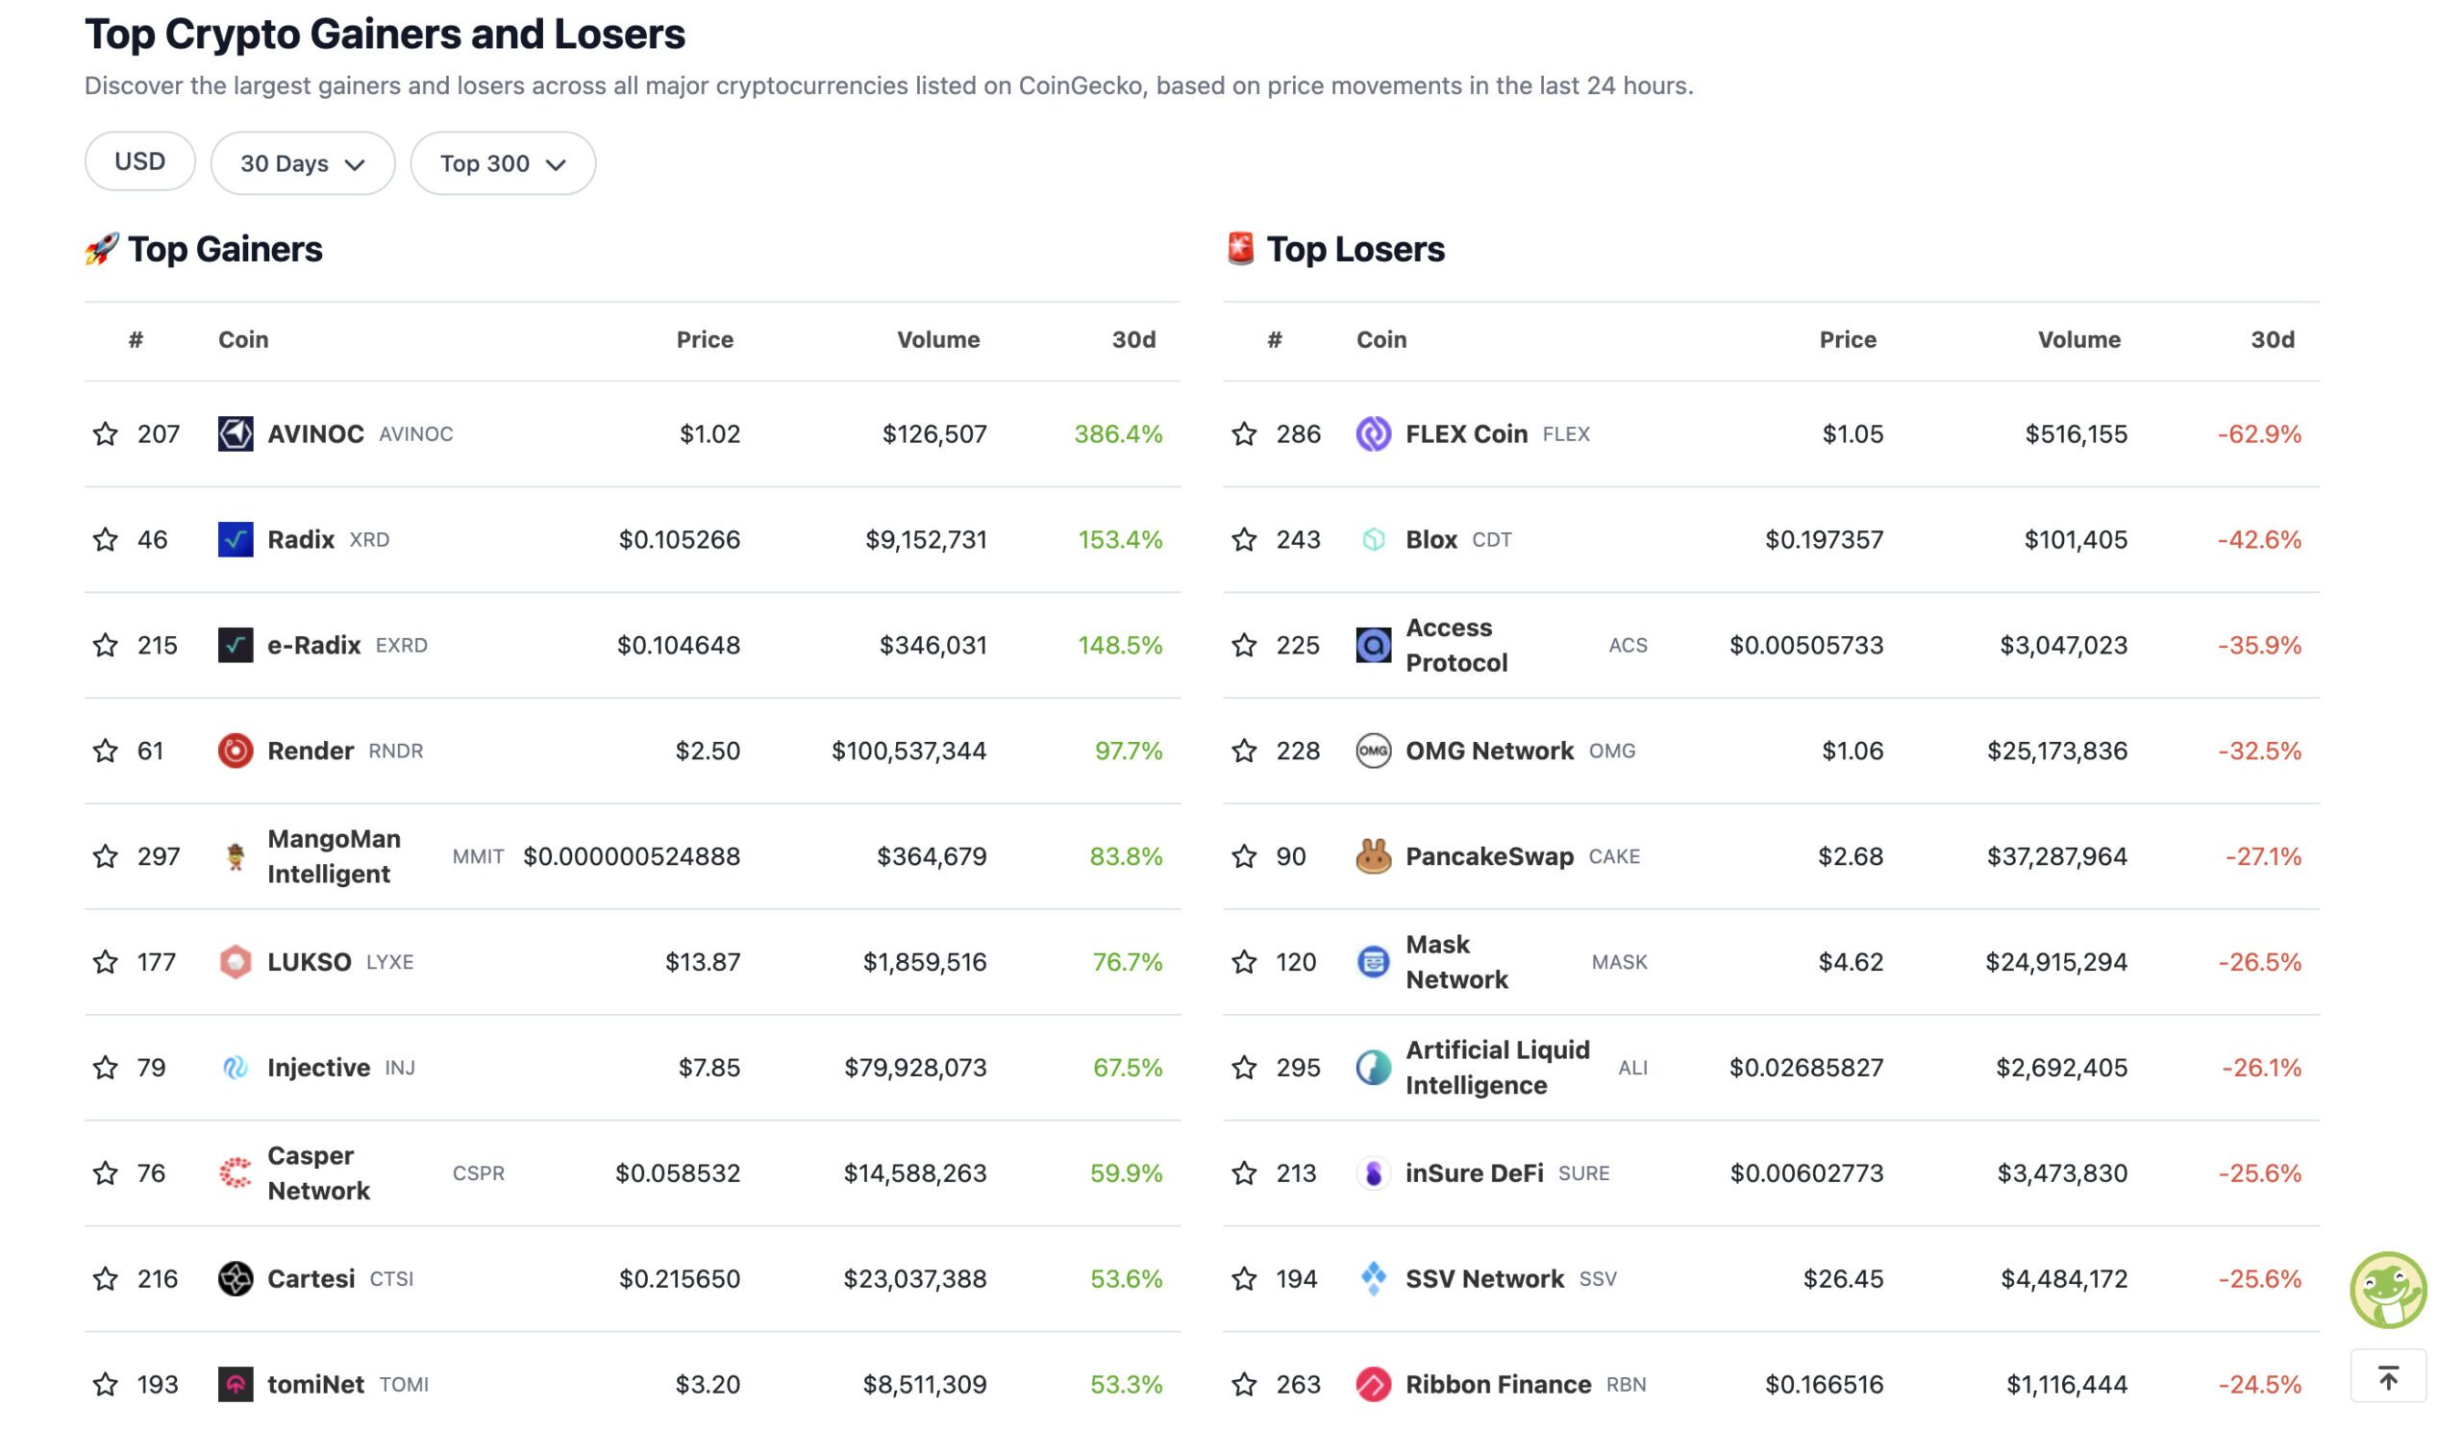Open the 30 Days timeframe dropdown
This screenshot has height=1431, width=2461.
tap(303, 163)
